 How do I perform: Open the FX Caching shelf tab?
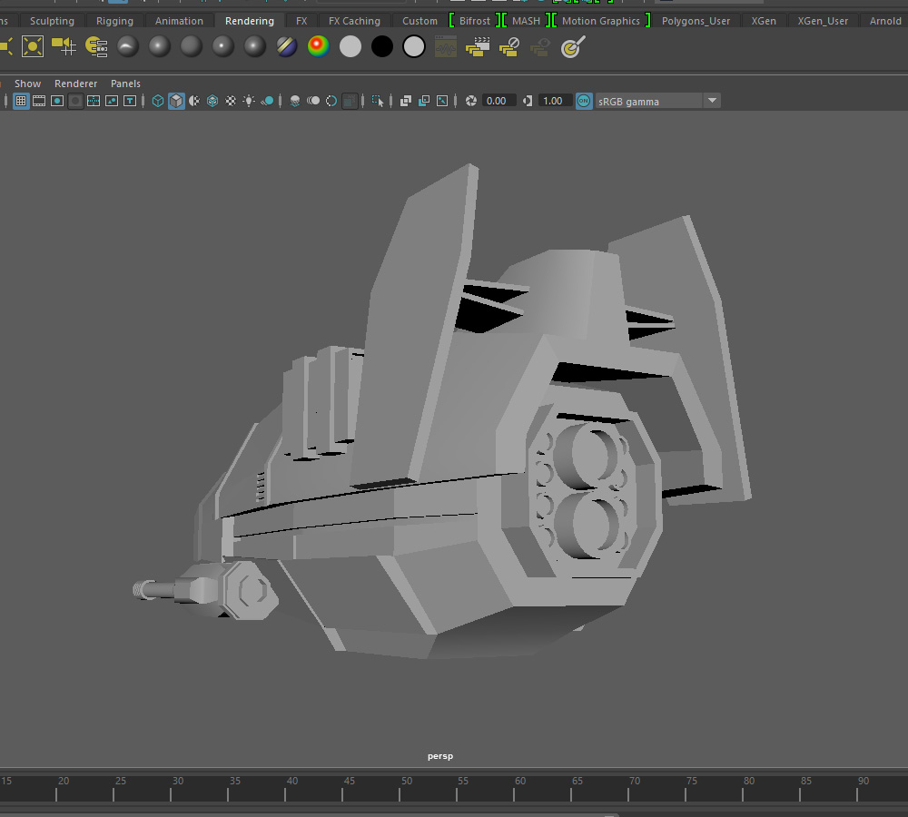(354, 21)
